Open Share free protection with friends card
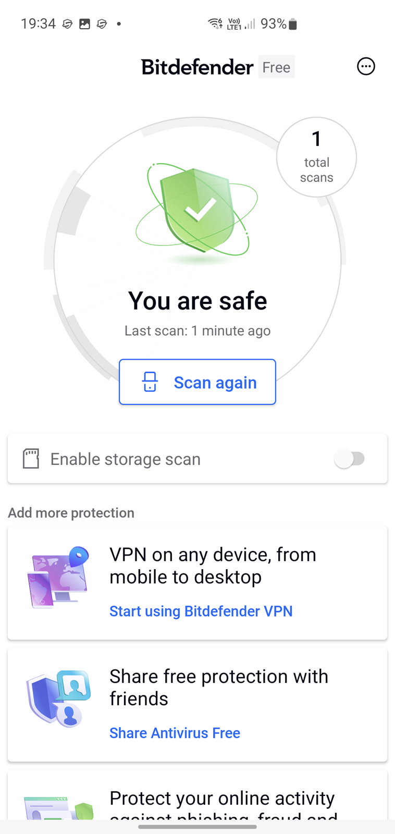This screenshot has height=834, width=395. click(x=197, y=705)
